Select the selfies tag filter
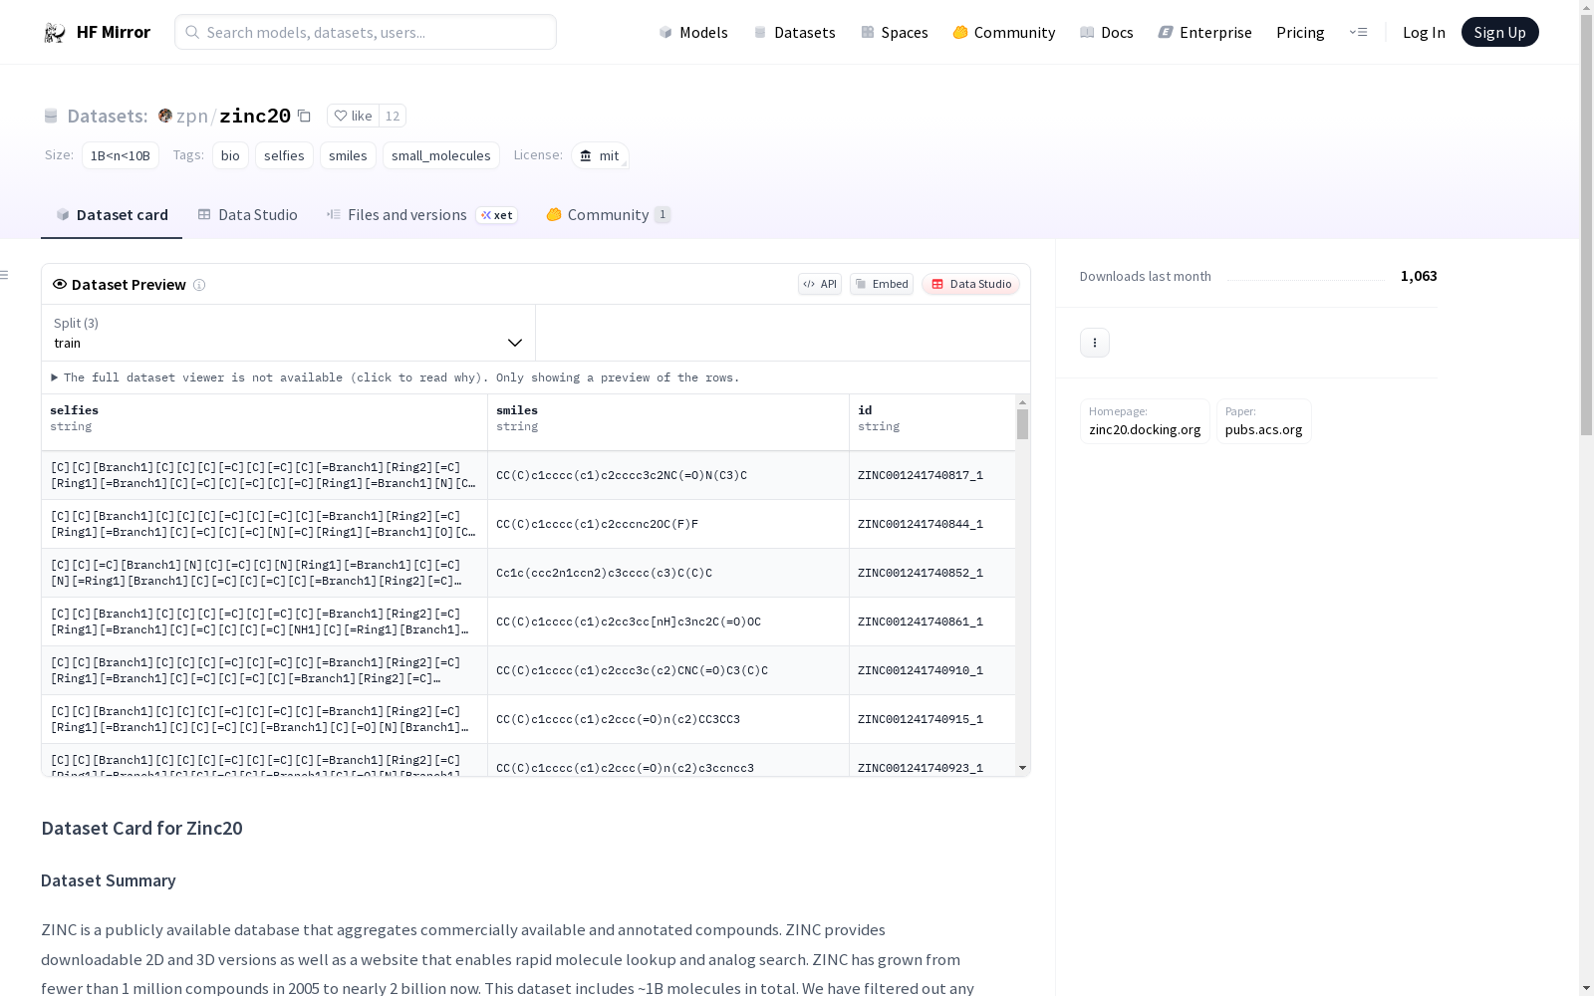The width and height of the screenshot is (1594, 996). 284,155
